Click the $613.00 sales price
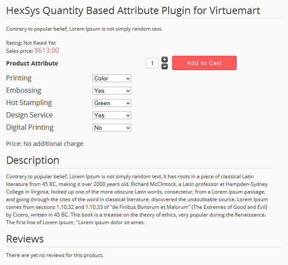The image size is (288, 265). (47, 51)
